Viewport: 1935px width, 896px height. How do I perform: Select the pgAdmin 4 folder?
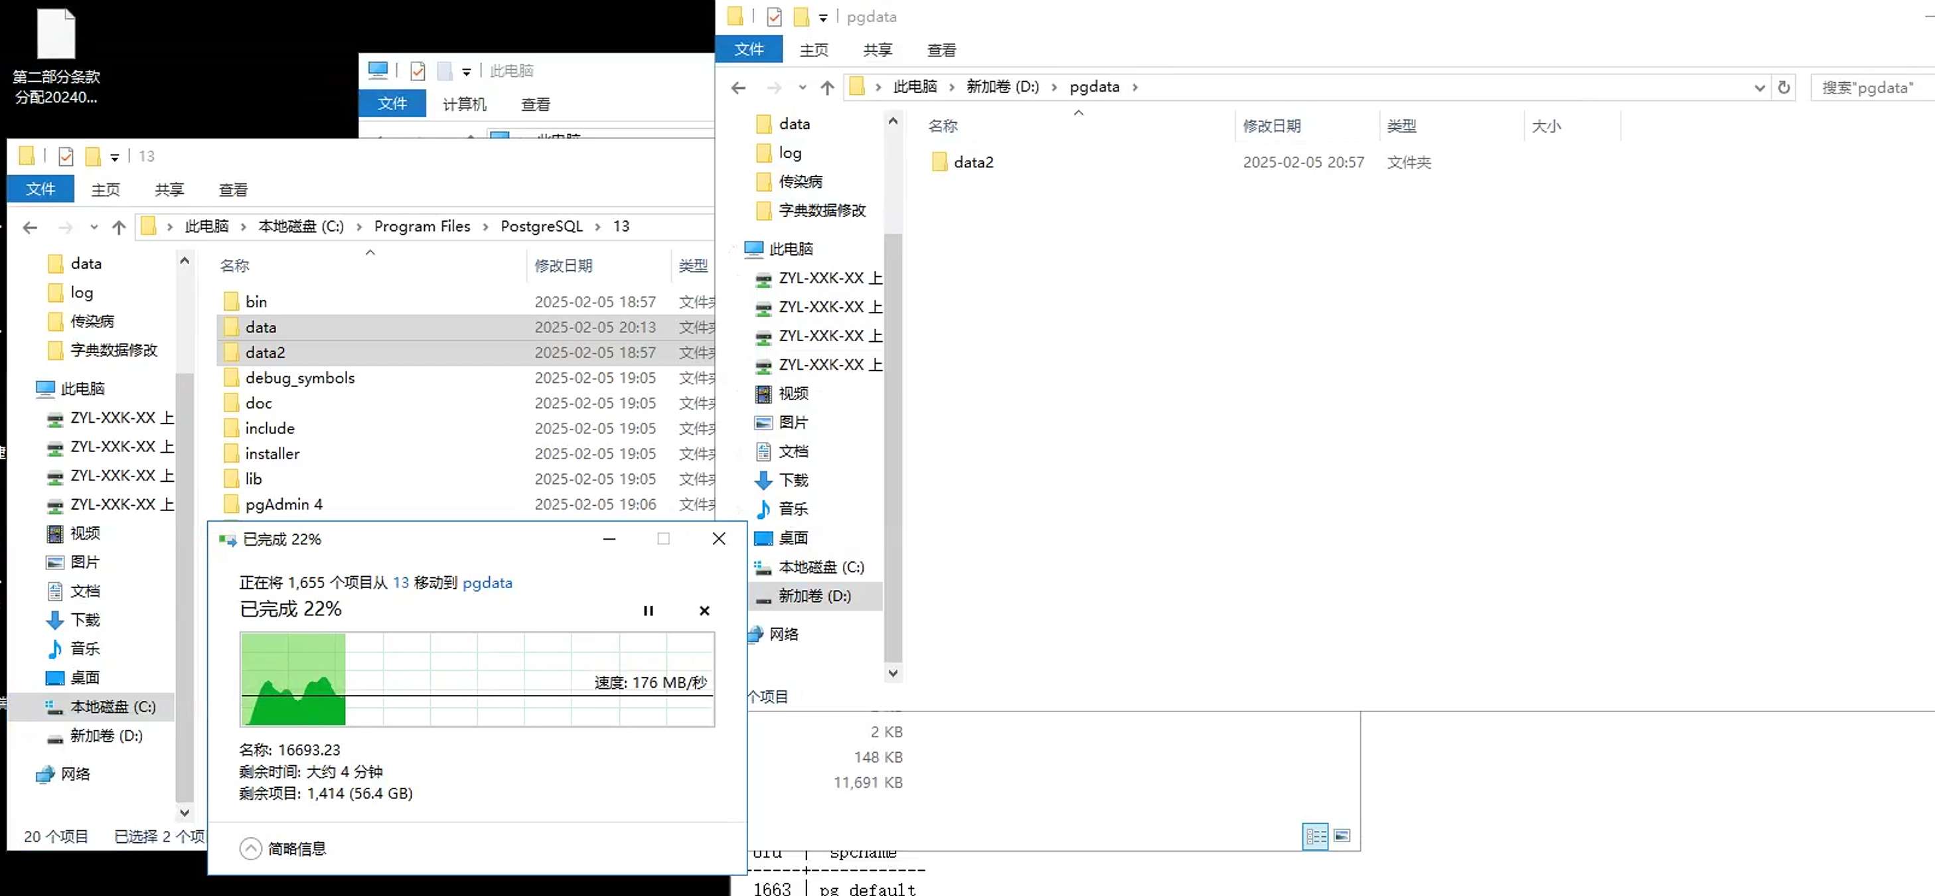(283, 504)
